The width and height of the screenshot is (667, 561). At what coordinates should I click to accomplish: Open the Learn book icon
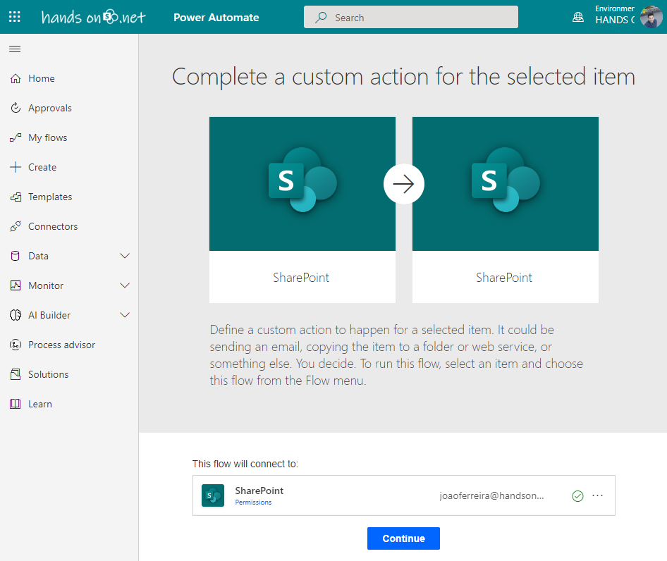pyautogui.click(x=16, y=404)
